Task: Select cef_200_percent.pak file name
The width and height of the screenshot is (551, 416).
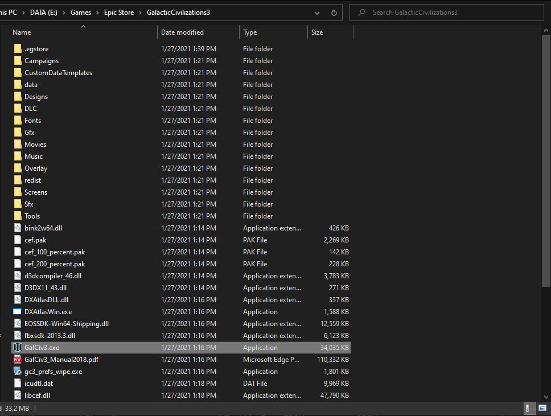Action: (55, 264)
